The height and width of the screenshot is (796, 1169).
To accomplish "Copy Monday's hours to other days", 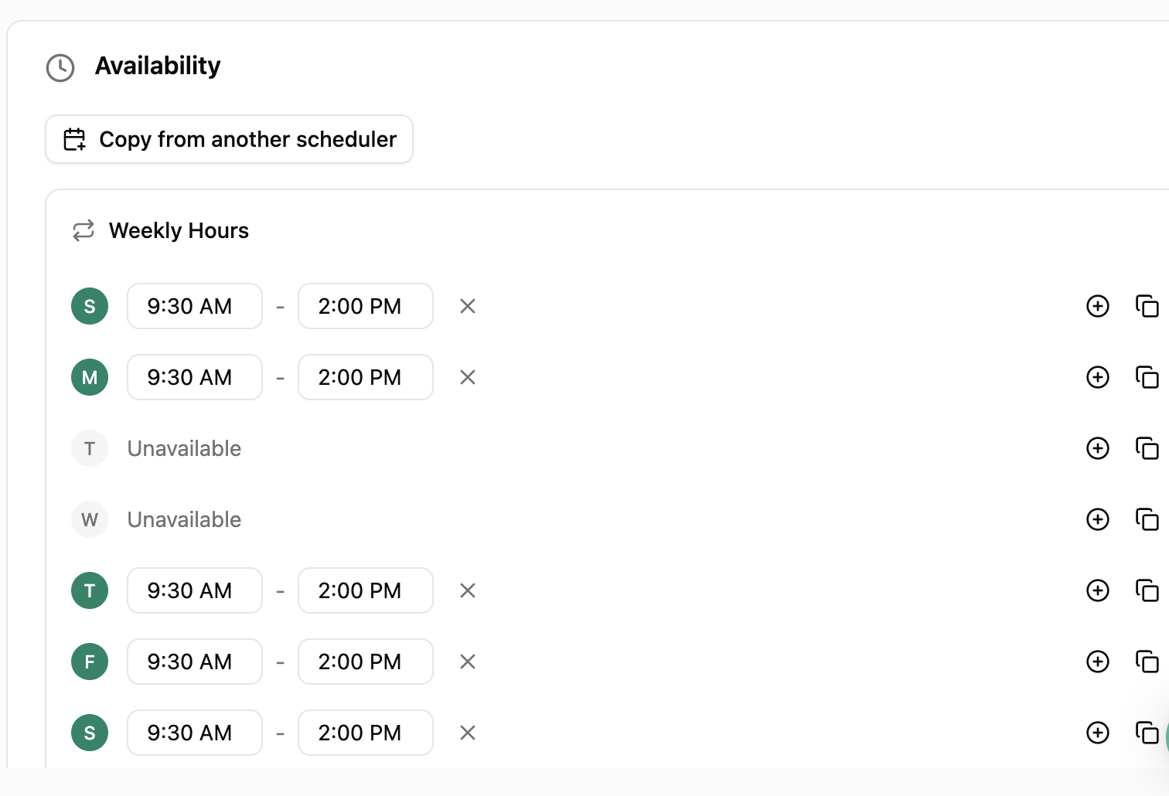I will pos(1147,377).
